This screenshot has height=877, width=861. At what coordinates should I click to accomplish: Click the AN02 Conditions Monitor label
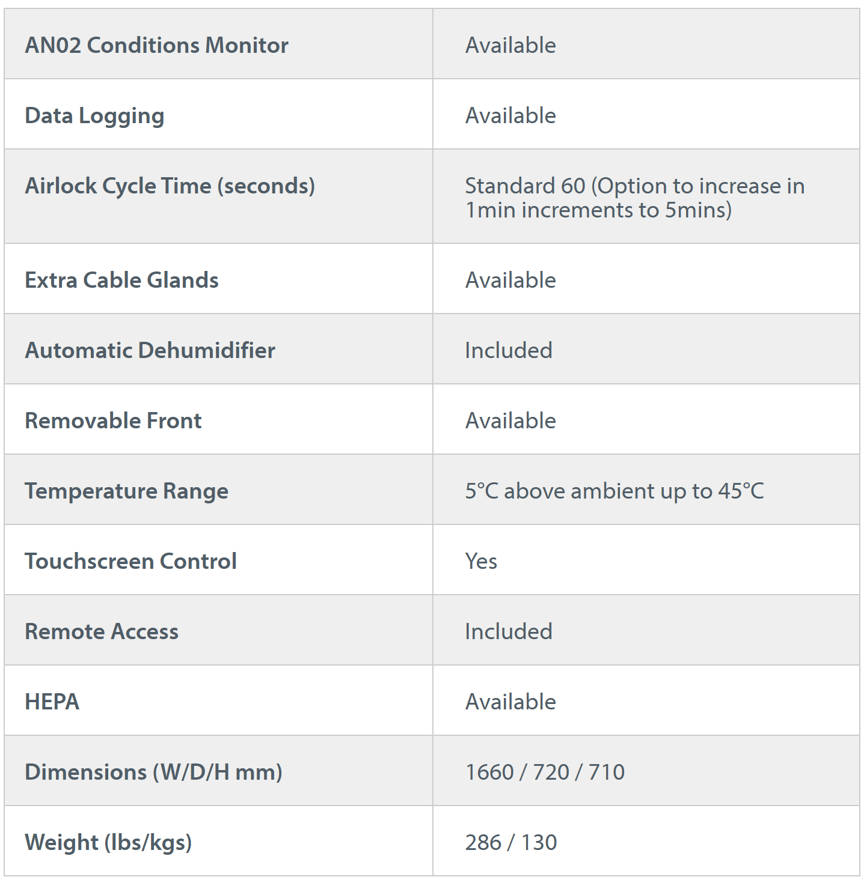[x=156, y=45]
